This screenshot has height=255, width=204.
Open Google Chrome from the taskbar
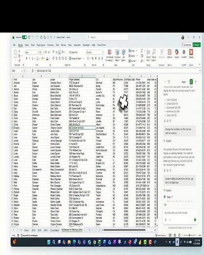coord(95,242)
